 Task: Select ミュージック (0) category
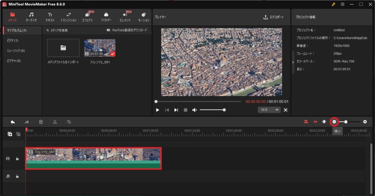16,51
